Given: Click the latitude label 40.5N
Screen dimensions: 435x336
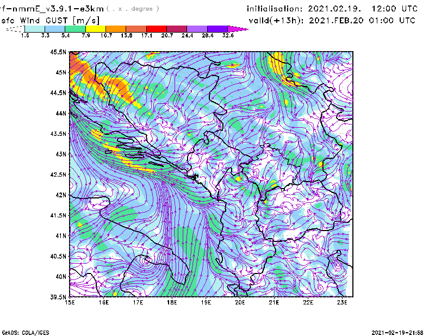Looking at the screenshot, I should [x=58, y=257].
